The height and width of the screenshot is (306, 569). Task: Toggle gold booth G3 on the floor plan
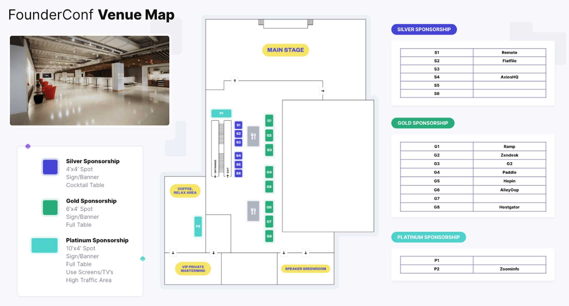[269, 150]
